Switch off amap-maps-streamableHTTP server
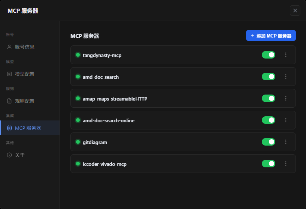306x209 pixels. [268, 98]
